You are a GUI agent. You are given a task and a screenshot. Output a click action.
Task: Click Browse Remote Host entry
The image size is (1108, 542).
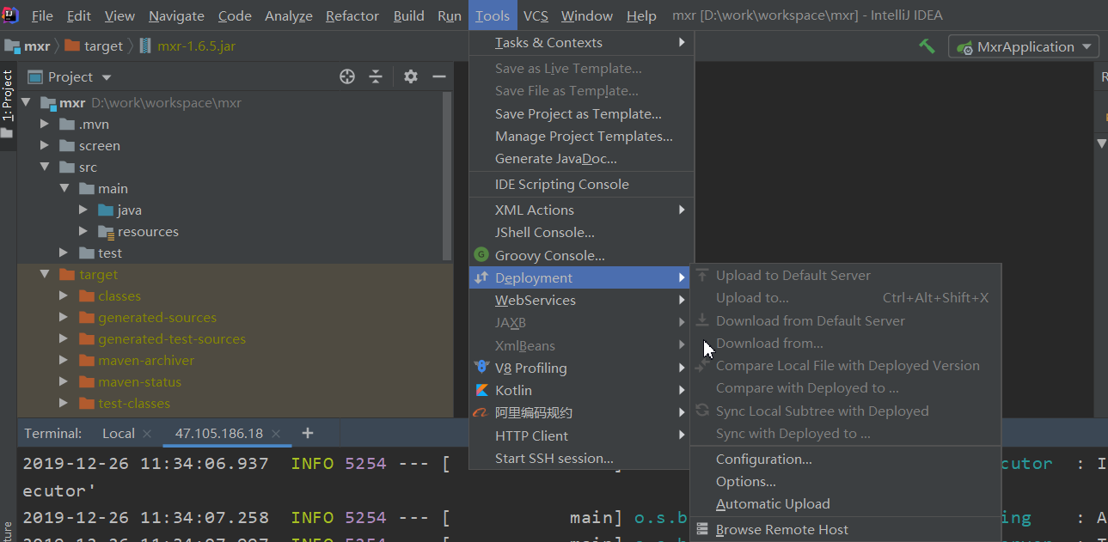[x=846, y=530]
